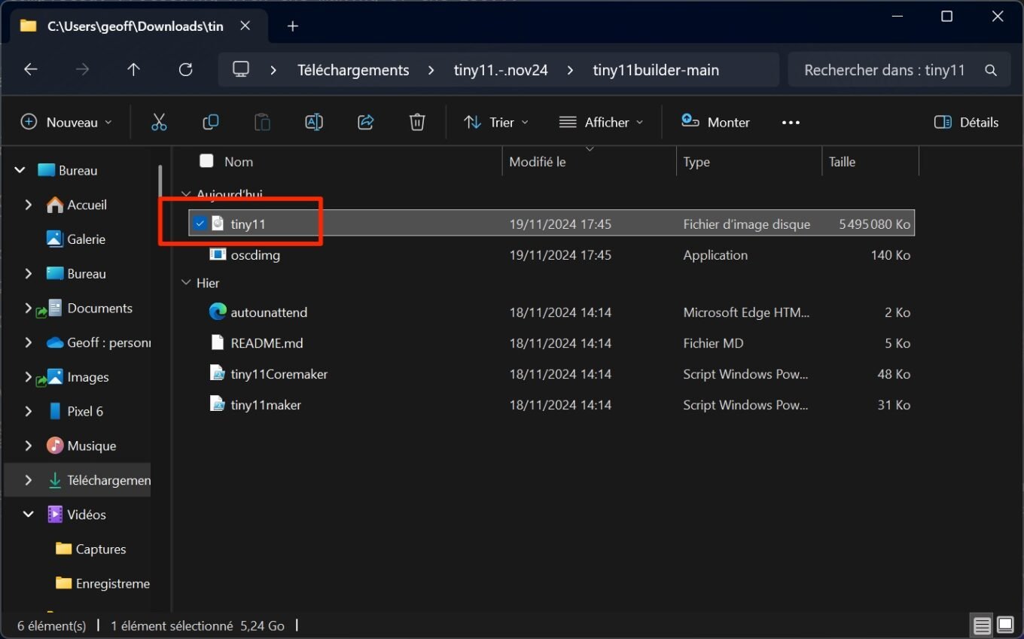Open the Afficher view dropdown
Screen dimensions: 1024x639
pyautogui.click(x=602, y=123)
